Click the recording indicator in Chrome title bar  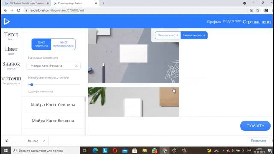(244, 3)
